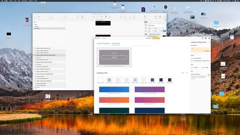Screen dimensions: 240x135
Task: Switch to grid view beside backgrounds heading
Action: pyautogui.click(x=183, y=73)
